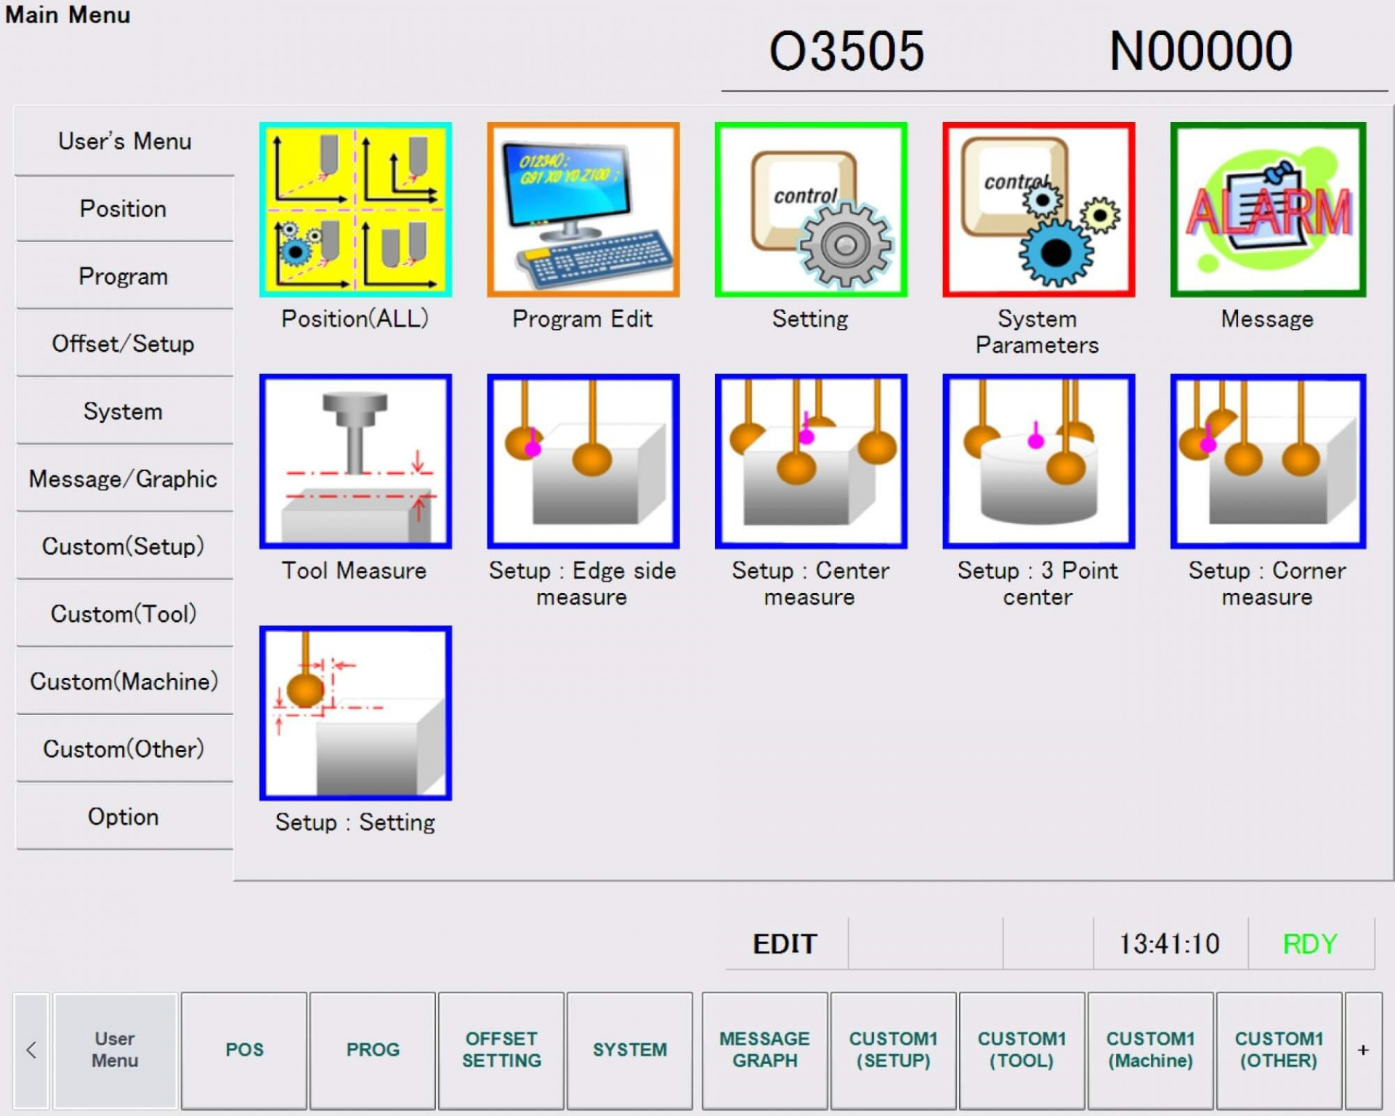Click the O3505 program number display

(846, 51)
